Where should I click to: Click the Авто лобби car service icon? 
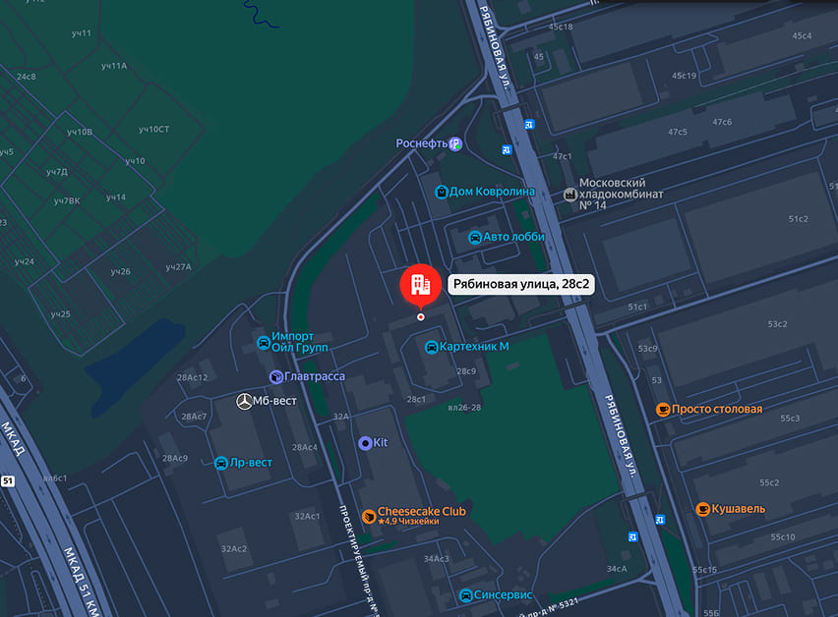point(475,238)
